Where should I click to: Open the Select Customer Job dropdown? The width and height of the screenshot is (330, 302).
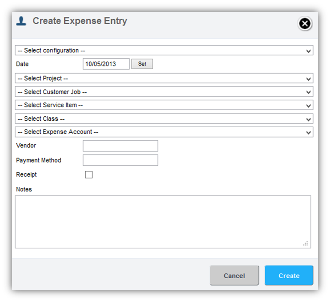click(164, 92)
